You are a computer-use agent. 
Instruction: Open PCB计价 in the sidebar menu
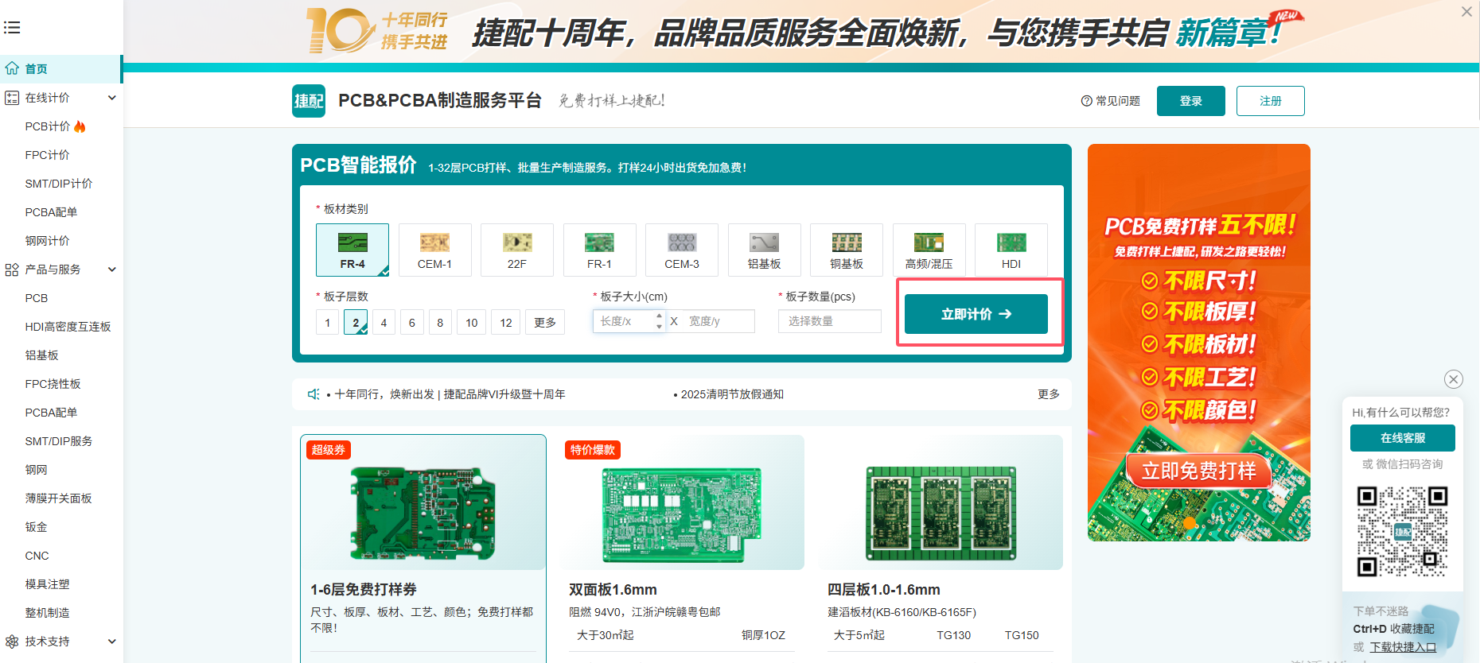click(48, 126)
